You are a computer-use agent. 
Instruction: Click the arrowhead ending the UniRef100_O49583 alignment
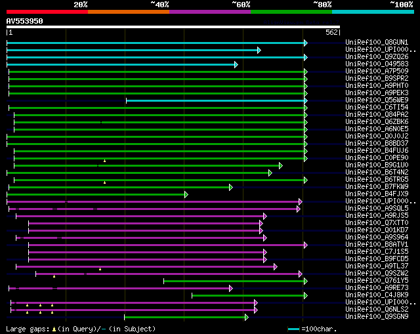click(236, 64)
